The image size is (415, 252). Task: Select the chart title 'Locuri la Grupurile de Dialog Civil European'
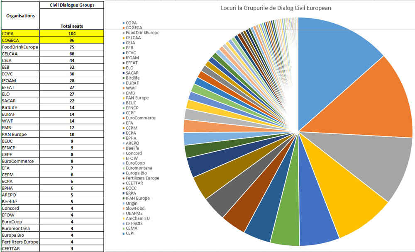point(276,8)
